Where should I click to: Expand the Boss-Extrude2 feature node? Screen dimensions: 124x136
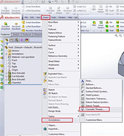(x=6, y=80)
